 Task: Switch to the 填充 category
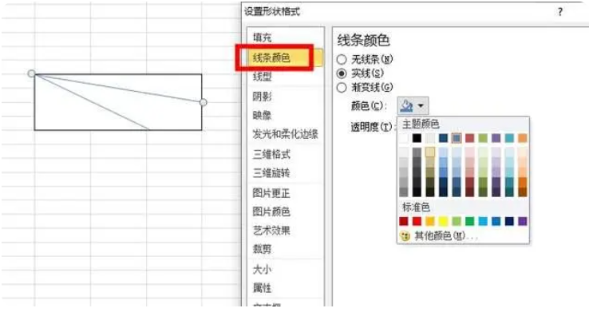point(262,38)
